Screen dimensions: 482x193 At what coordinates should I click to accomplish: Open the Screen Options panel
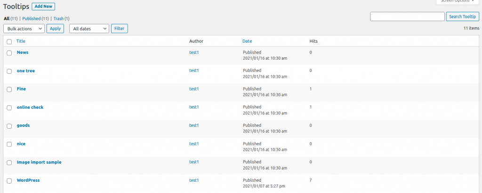coord(458,1)
